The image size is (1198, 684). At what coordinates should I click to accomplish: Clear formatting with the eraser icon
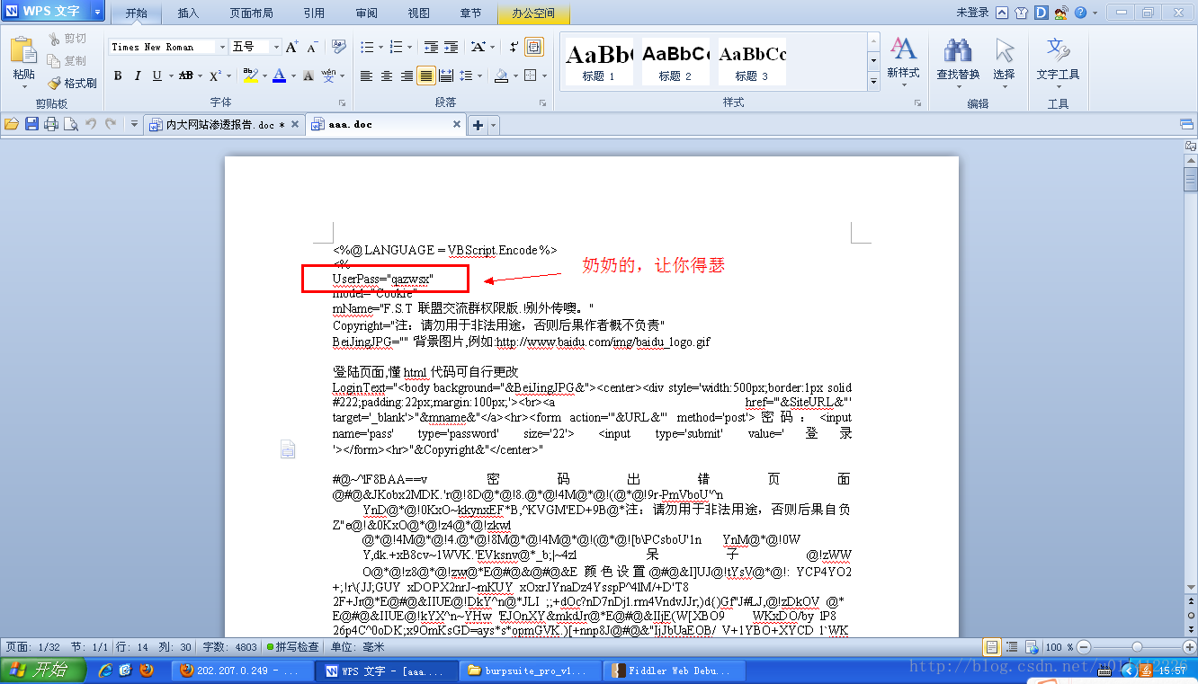pyautogui.click(x=338, y=47)
